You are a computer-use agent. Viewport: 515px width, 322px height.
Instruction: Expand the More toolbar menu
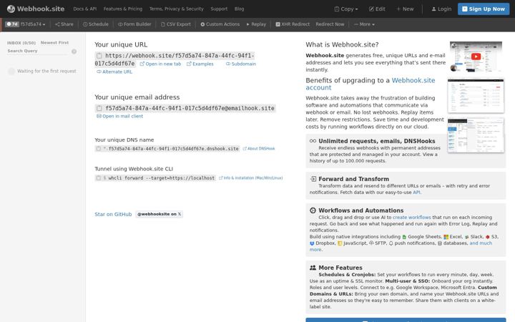pyautogui.click(x=364, y=24)
